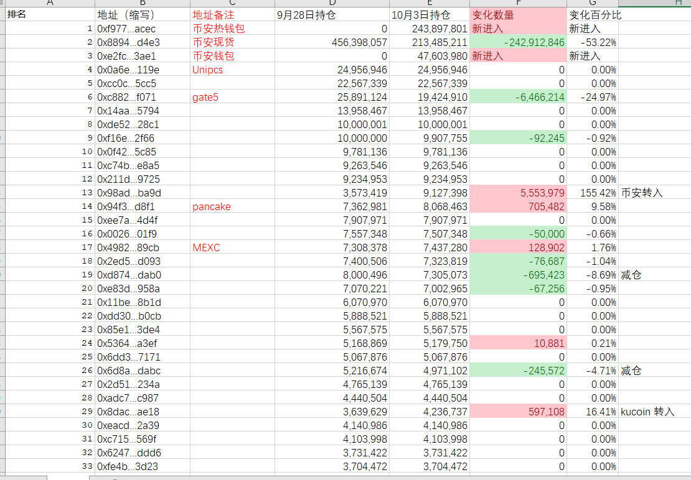The width and height of the screenshot is (691, 480).
Task: Click address cell 0x6dd3...7171
Action: (143, 357)
